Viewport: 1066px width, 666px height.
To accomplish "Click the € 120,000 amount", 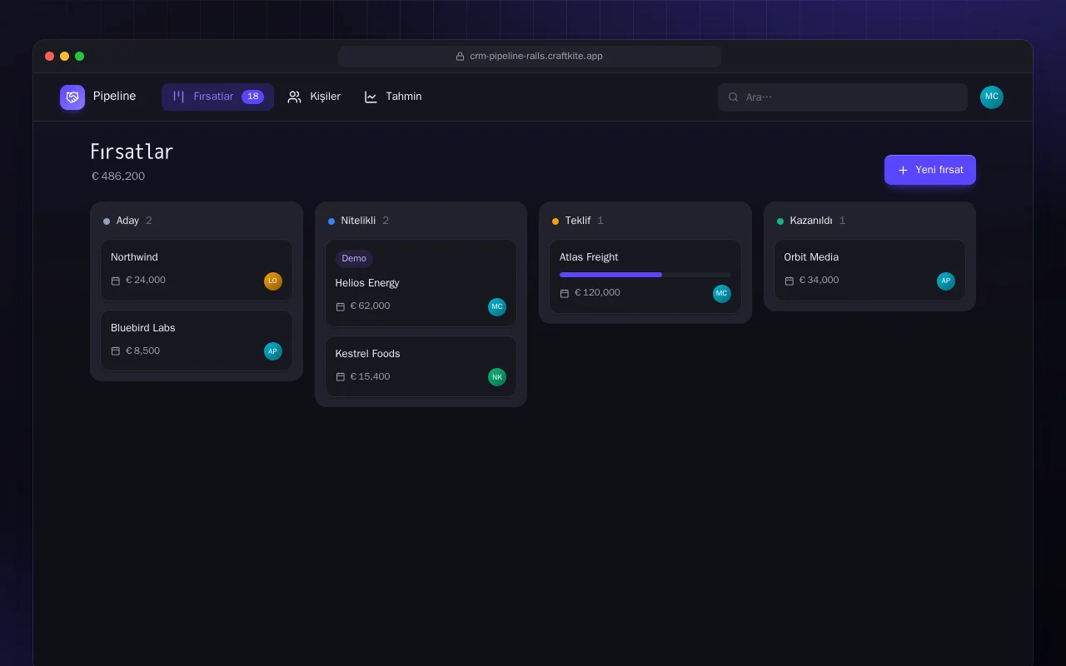I will 597,293.
